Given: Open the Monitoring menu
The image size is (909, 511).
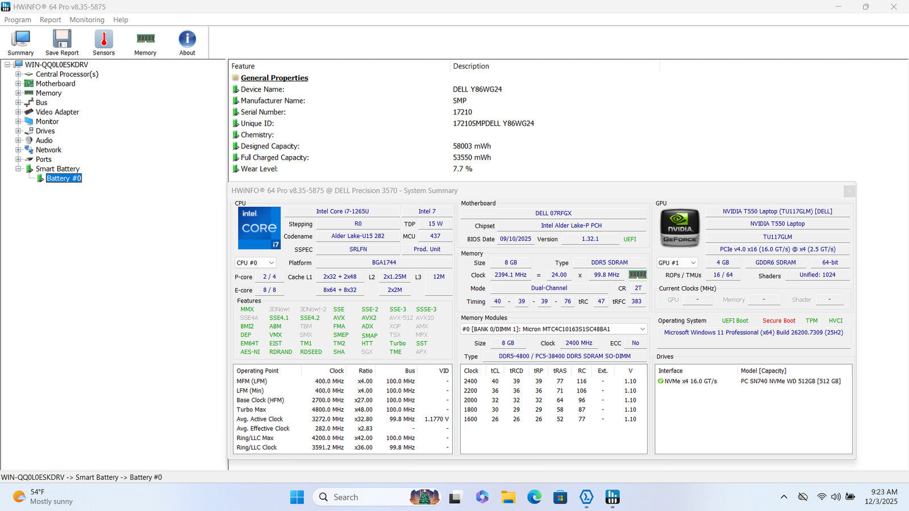Looking at the screenshot, I should pos(87,20).
